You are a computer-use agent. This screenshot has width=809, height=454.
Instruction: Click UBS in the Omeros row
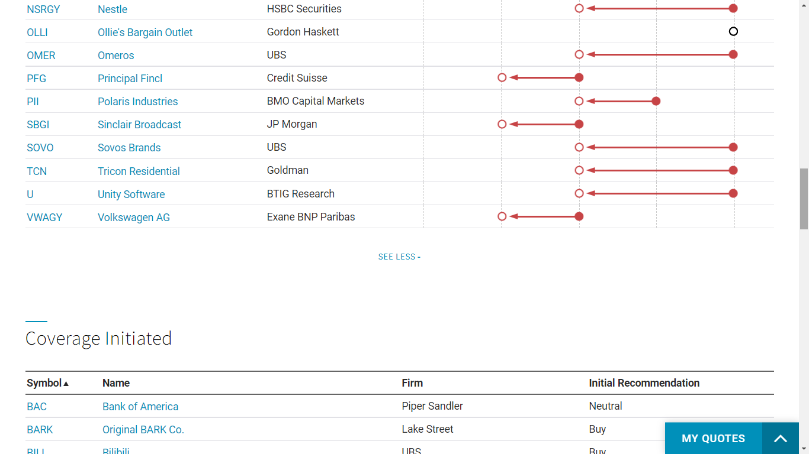(277, 55)
